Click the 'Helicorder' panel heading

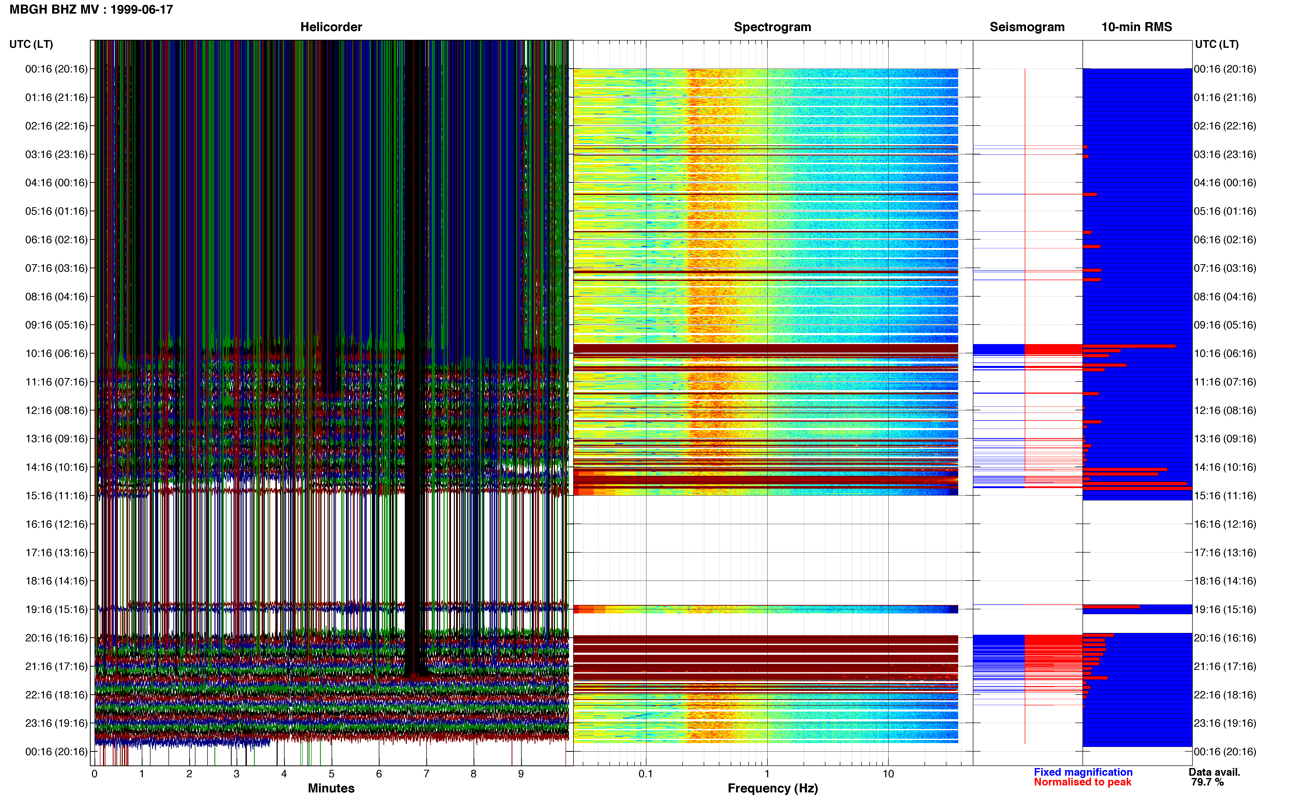point(331,27)
